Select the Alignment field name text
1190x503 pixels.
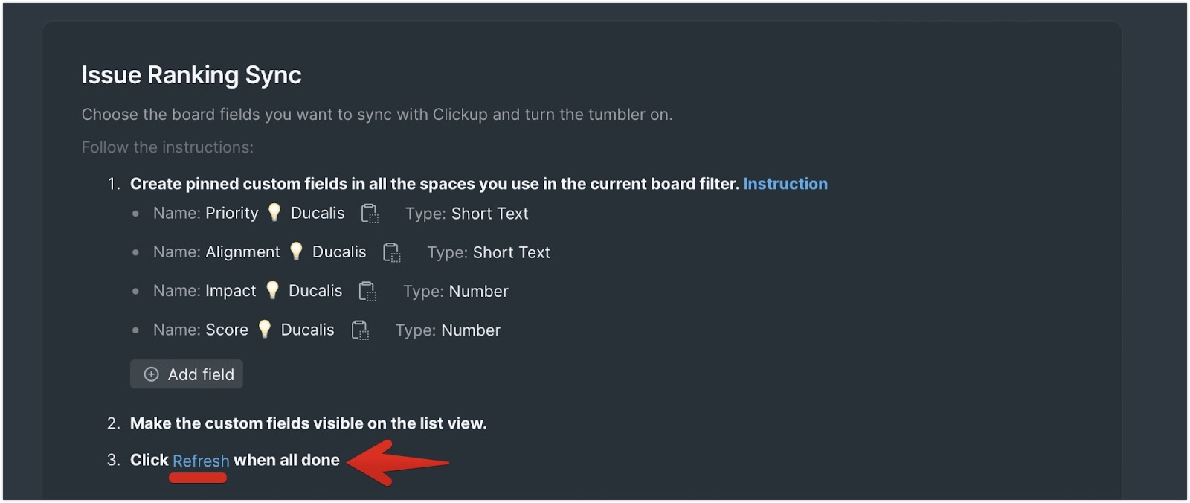286,252
